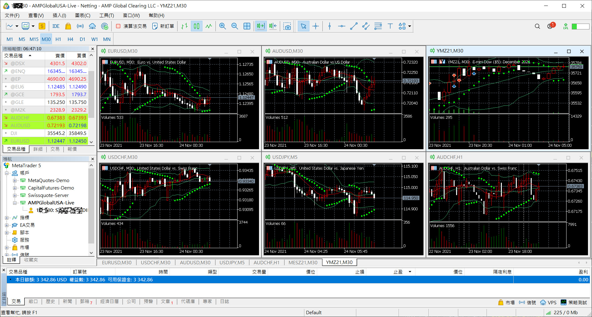
Task: Select the AUDCHF row in Market Watch
Action: (45, 118)
